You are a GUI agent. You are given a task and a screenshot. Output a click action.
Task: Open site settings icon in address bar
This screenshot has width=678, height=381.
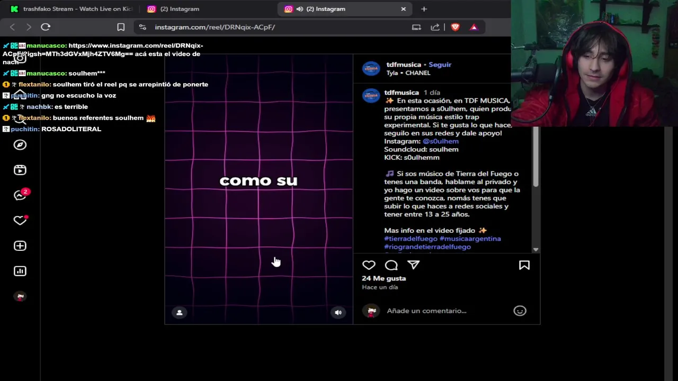click(x=142, y=27)
